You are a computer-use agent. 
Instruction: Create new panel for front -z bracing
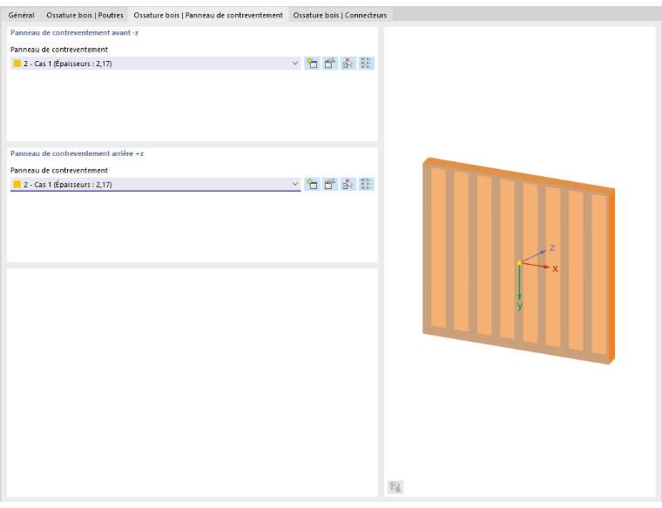[x=312, y=64]
